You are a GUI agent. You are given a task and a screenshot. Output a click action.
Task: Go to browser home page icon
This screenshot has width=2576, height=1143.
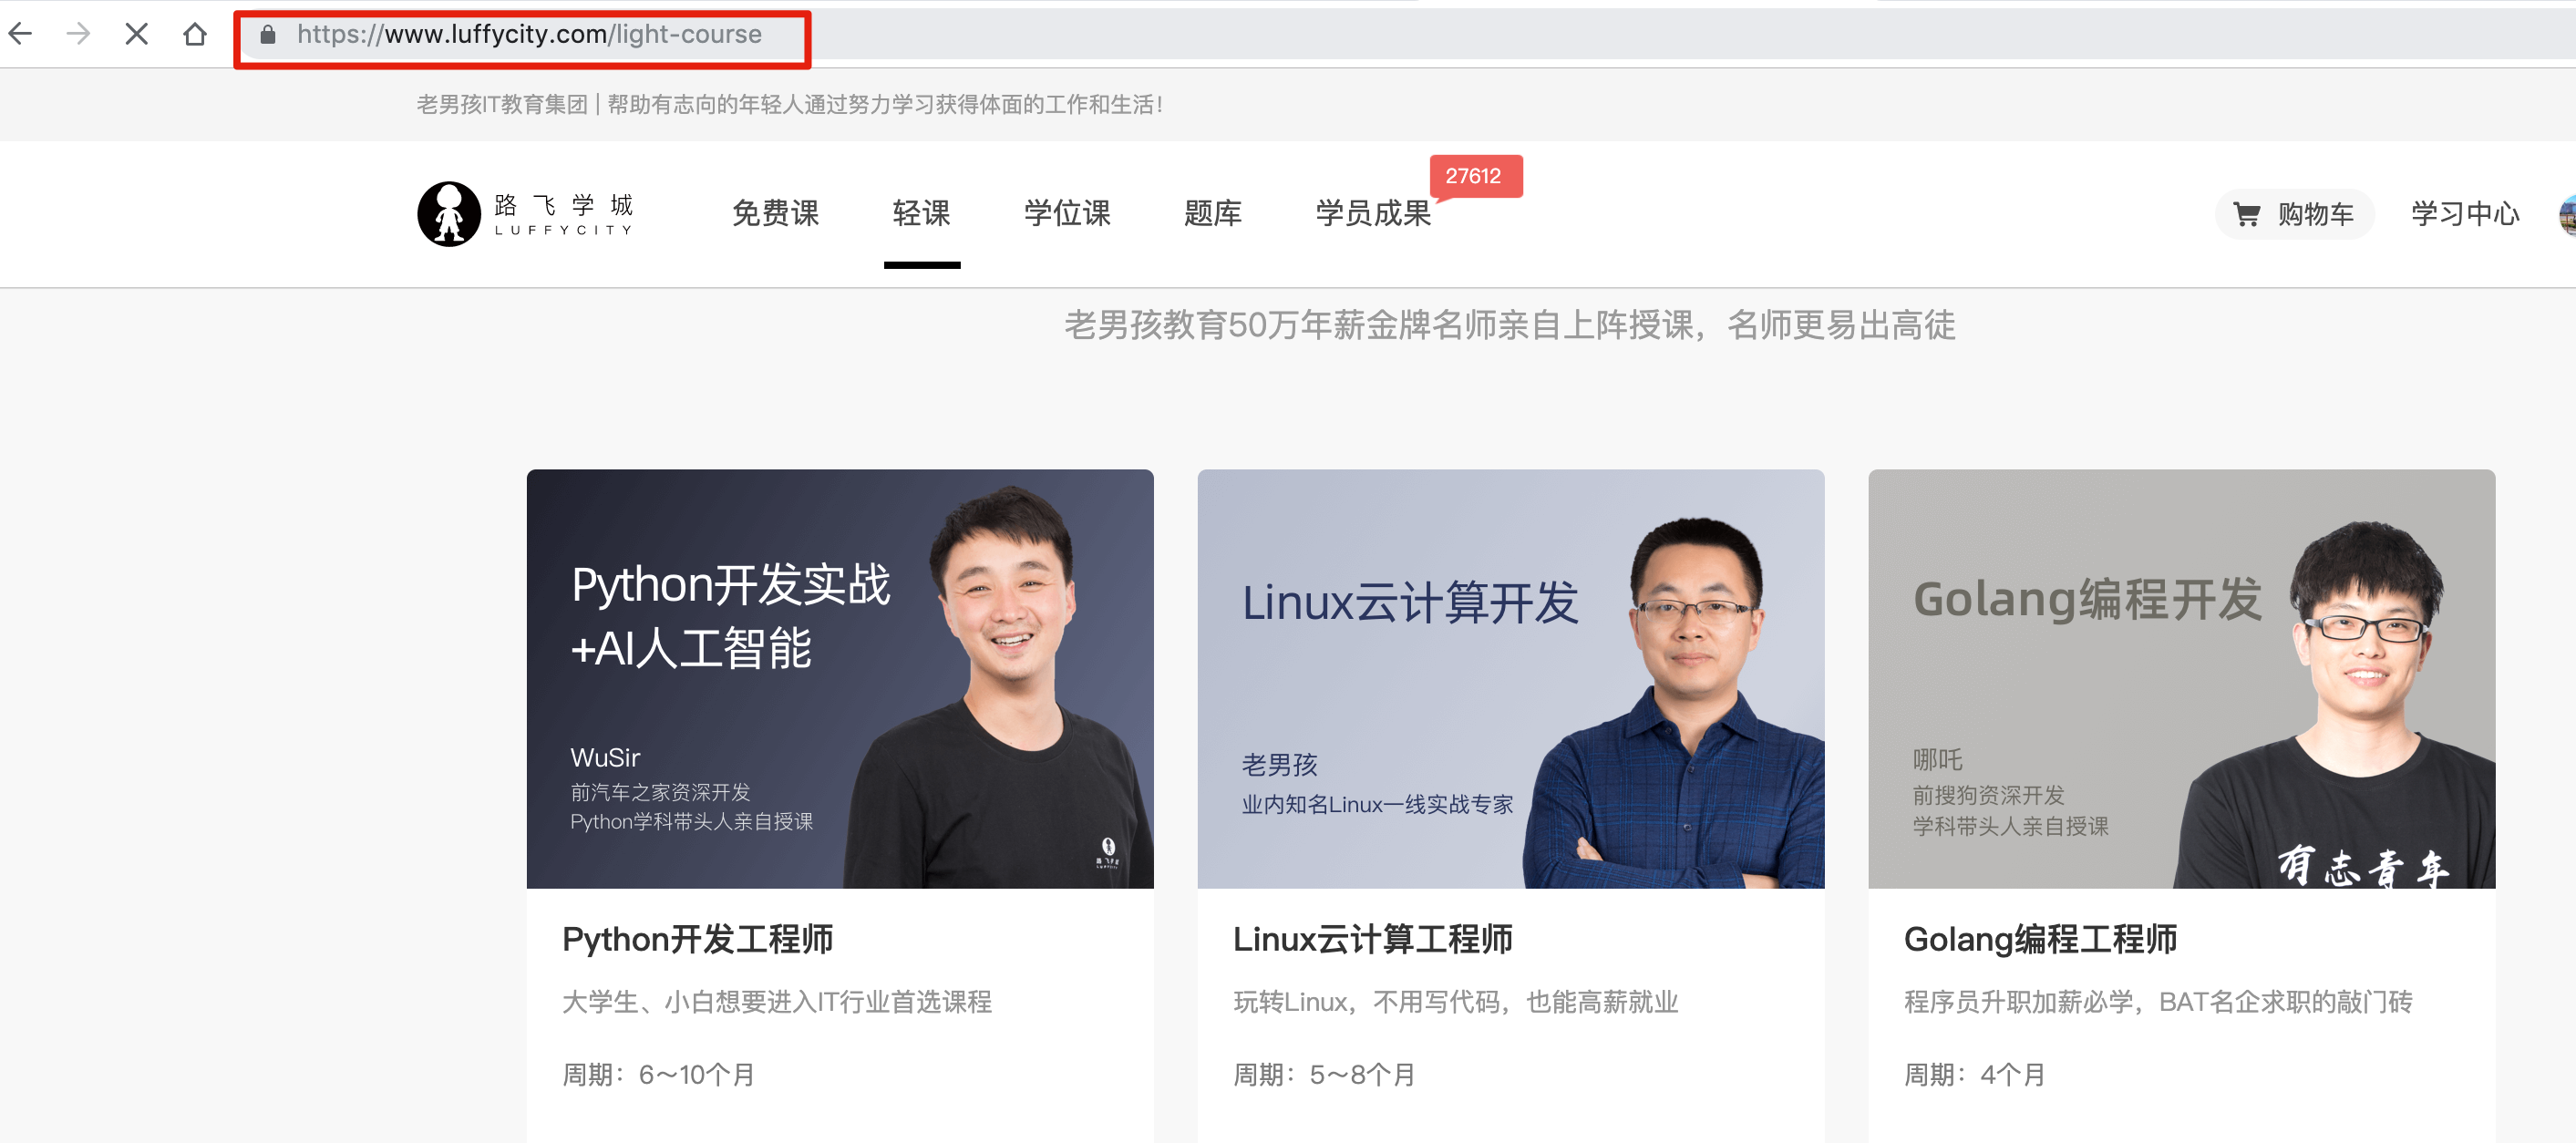[x=195, y=34]
